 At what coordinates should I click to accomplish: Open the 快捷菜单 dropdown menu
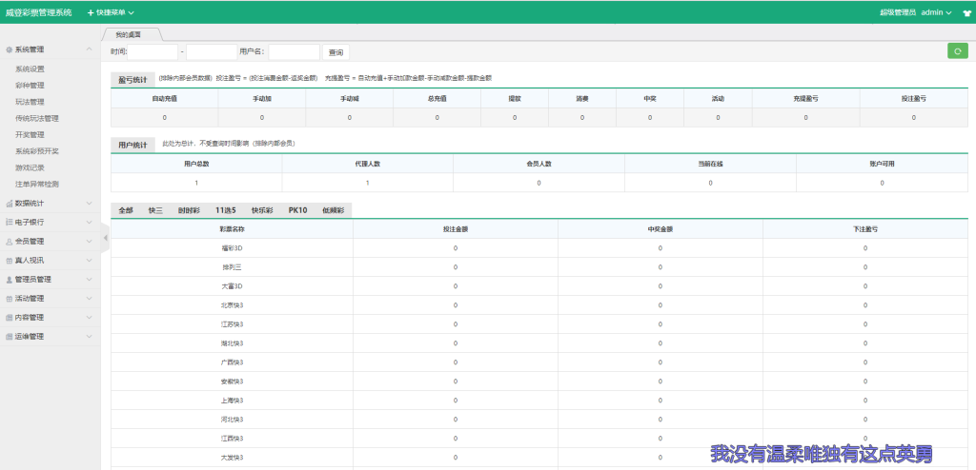(x=111, y=13)
